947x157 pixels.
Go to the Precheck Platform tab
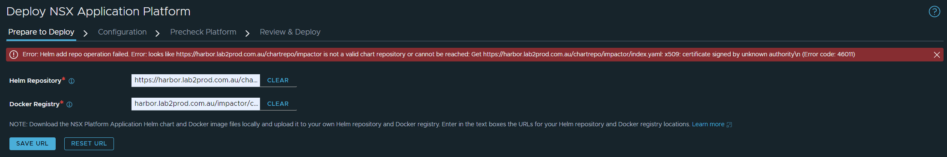(x=203, y=32)
